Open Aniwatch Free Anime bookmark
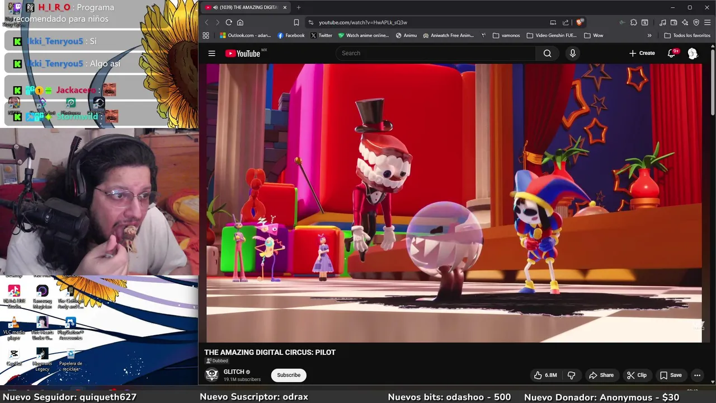The width and height of the screenshot is (716, 403). pyautogui.click(x=448, y=35)
